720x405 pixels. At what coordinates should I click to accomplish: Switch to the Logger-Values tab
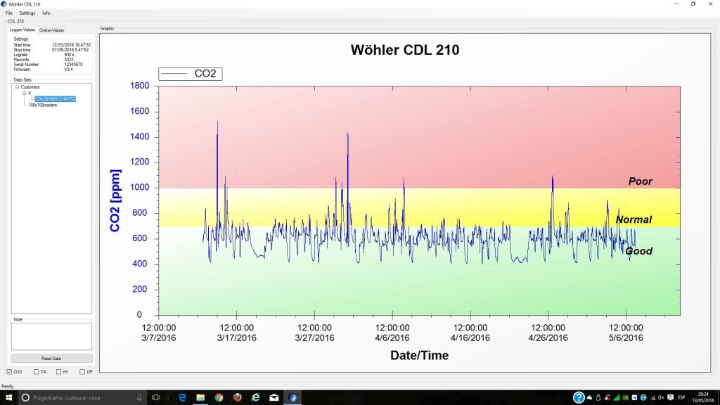click(x=22, y=30)
